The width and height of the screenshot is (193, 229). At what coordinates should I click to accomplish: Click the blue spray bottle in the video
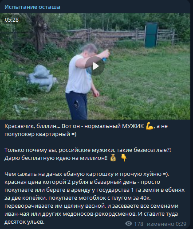105,59
